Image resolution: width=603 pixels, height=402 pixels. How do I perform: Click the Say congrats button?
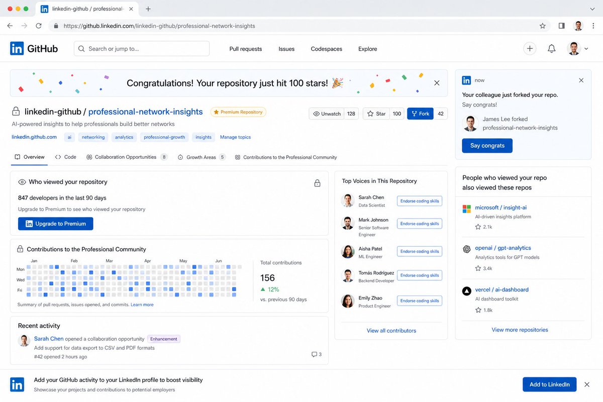pos(487,146)
